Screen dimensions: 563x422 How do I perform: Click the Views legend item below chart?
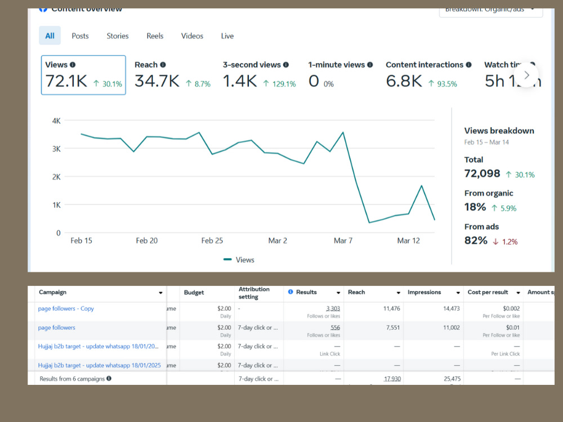(x=239, y=260)
